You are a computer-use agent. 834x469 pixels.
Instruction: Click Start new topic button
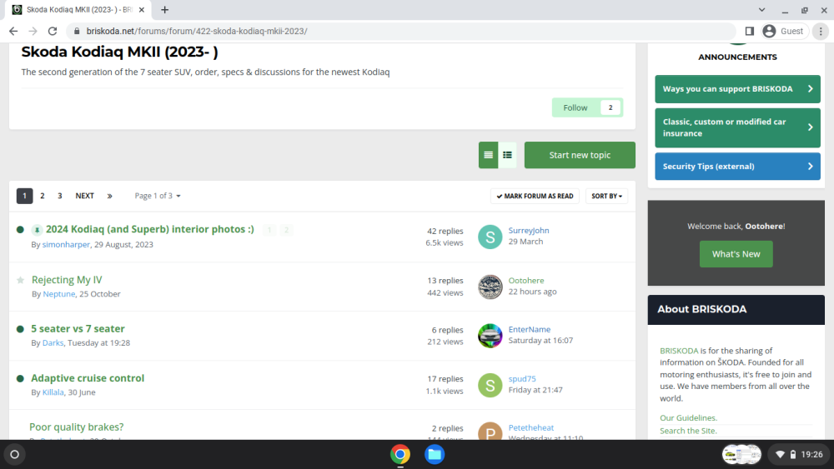point(580,155)
